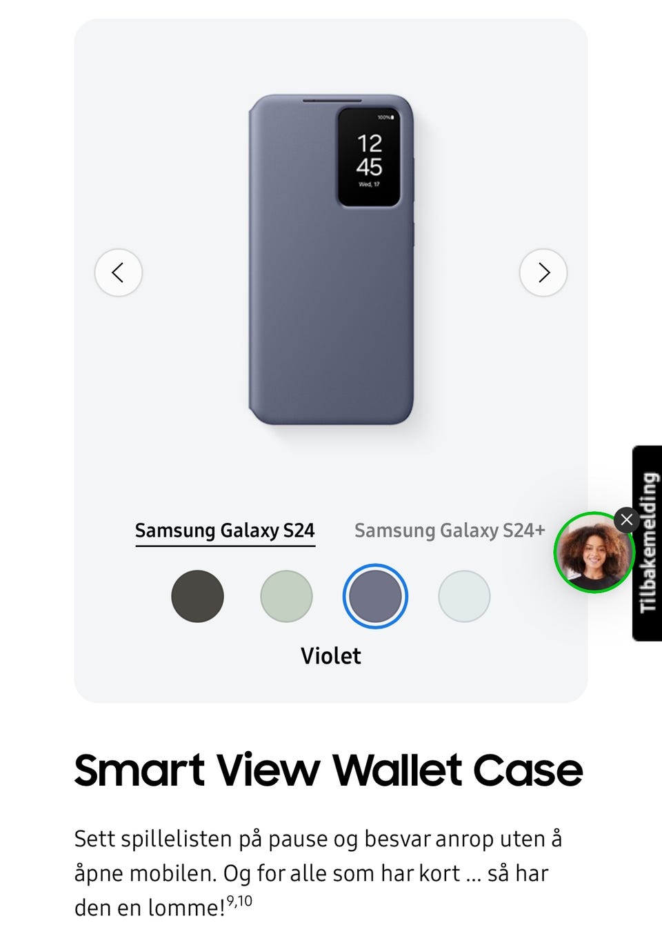This screenshot has width=662, height=936.
Task: Open the Tilbakemelding feedback side tab
Action: click(647, 543)
